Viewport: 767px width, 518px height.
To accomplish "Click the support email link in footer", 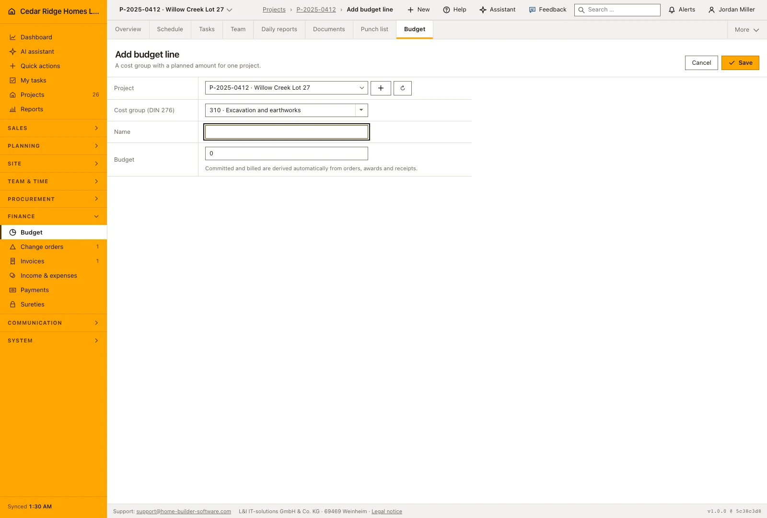I will [x=184, y=511].
